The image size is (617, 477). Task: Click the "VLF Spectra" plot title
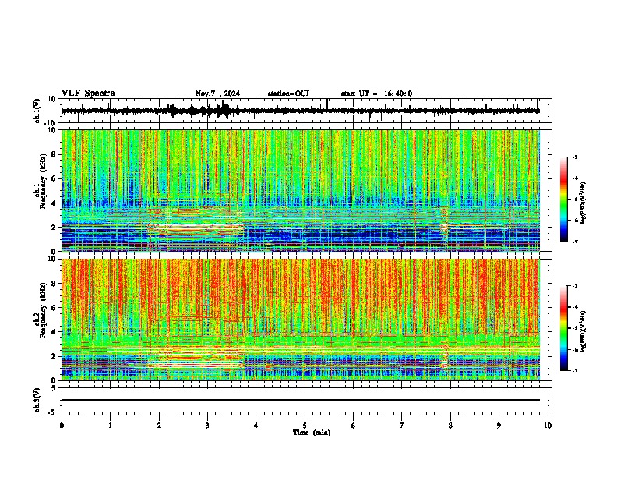click(88, 94)
